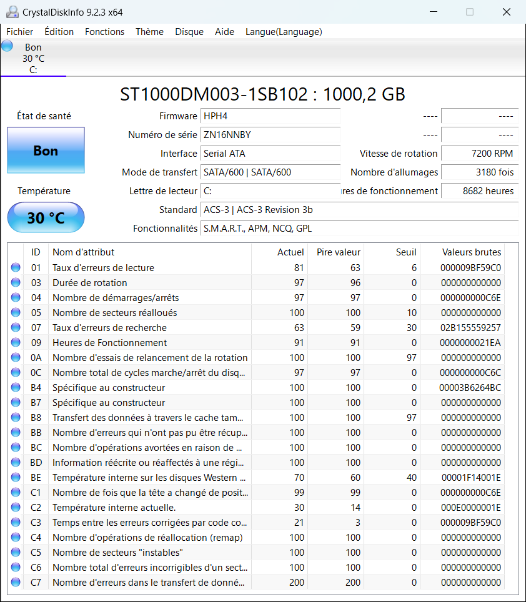Click the Firmware field showing HPH4
The width and height of the screenshot is (526, 602).
[270, 116]
